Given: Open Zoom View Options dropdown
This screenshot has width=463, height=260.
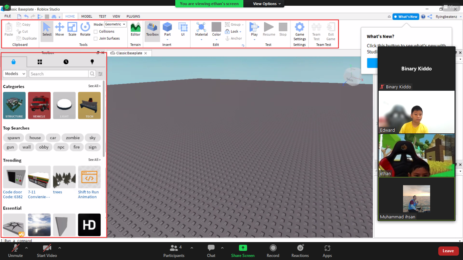Looking at the screenshot, I should tap(267, 4).
